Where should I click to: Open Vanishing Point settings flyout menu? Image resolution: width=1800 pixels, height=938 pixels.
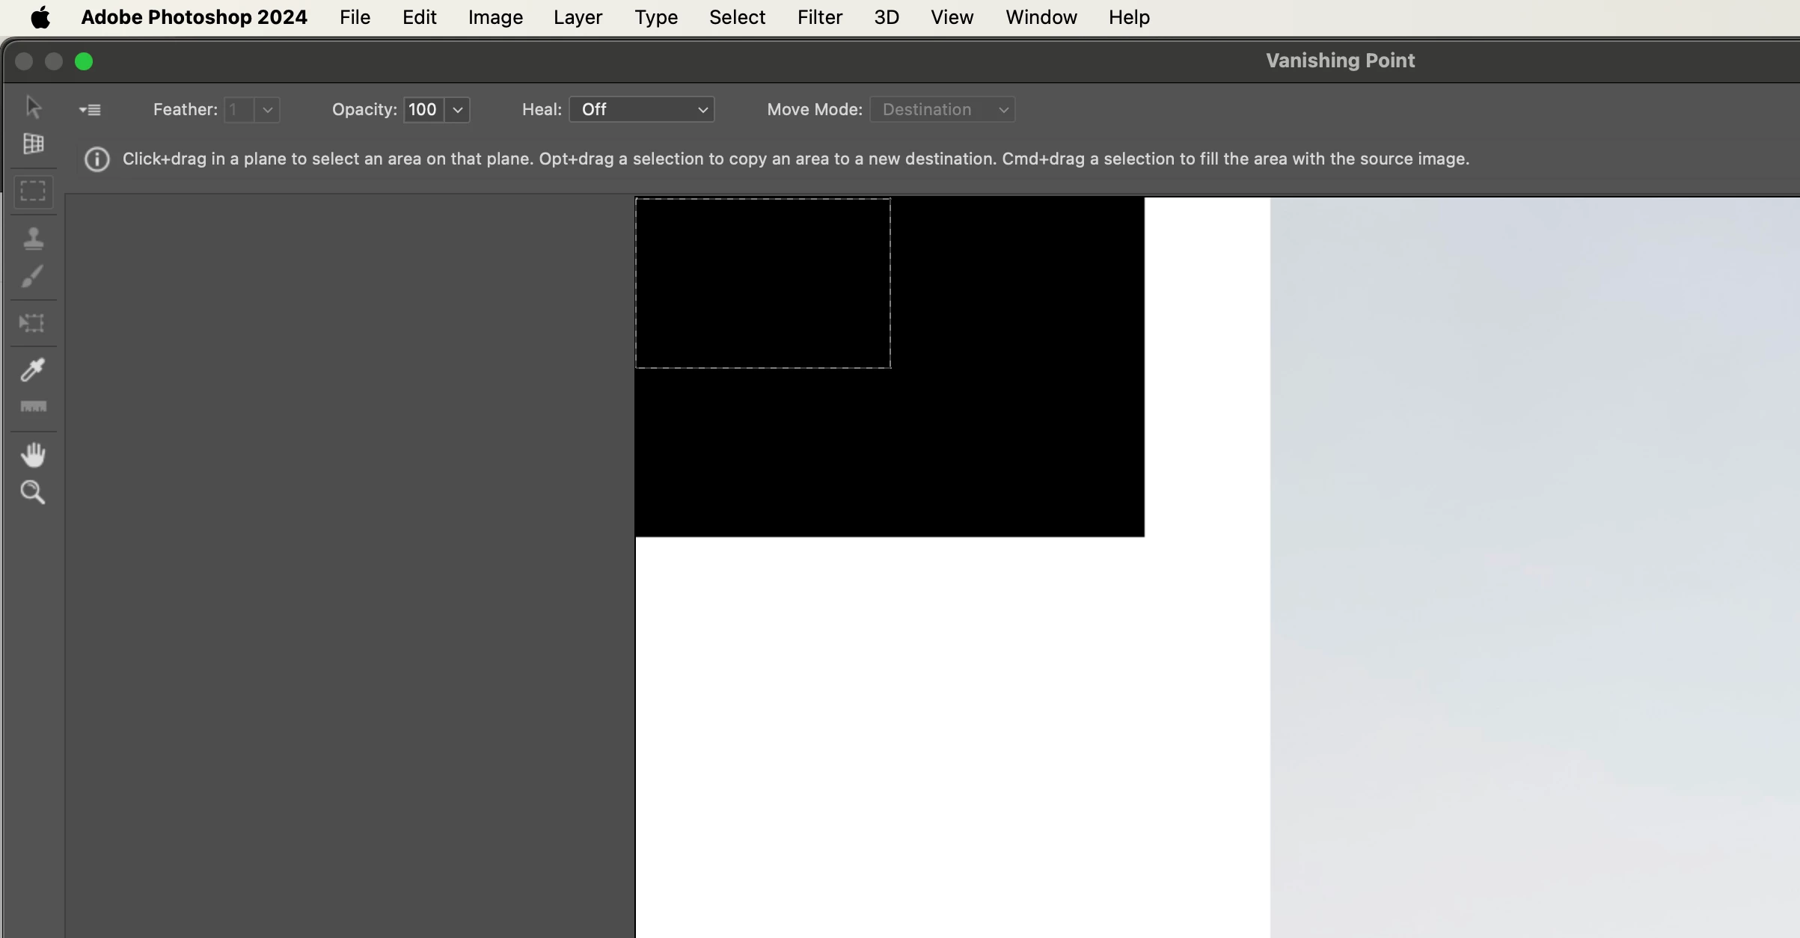point(90,110)
